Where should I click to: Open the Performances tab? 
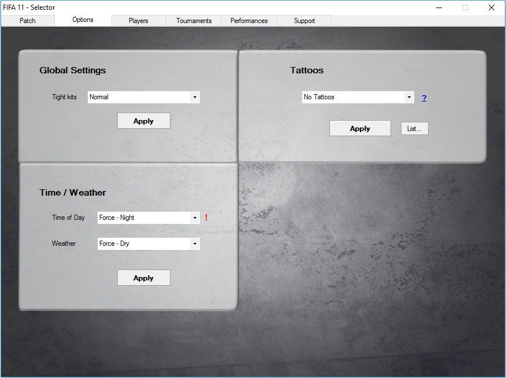[x=249, y=21]
